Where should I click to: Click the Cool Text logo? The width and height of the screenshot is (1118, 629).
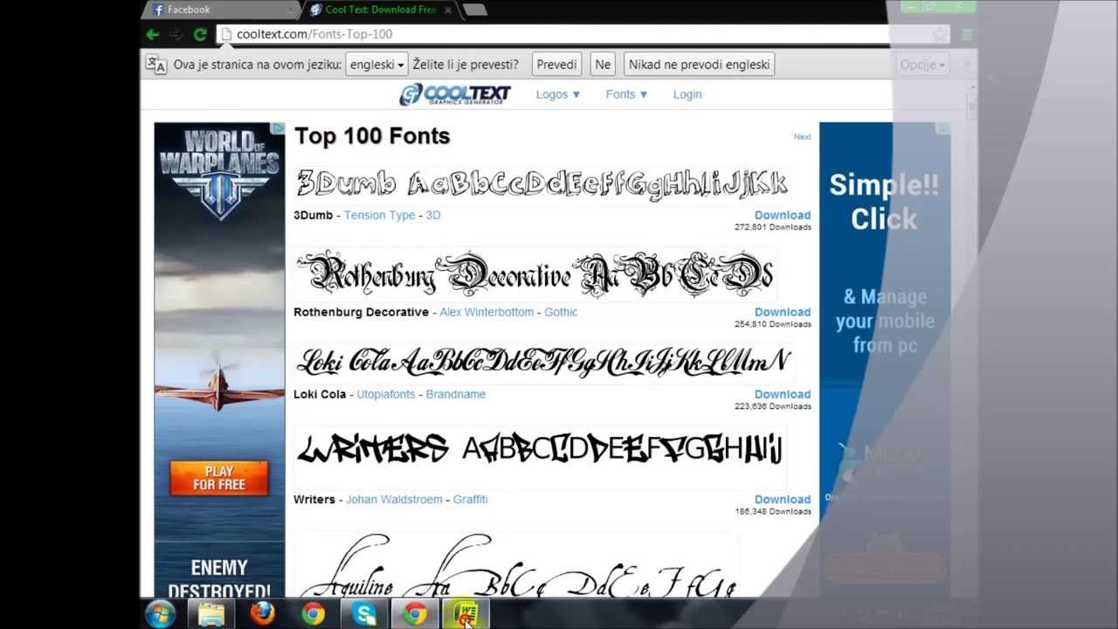(454, 94)
